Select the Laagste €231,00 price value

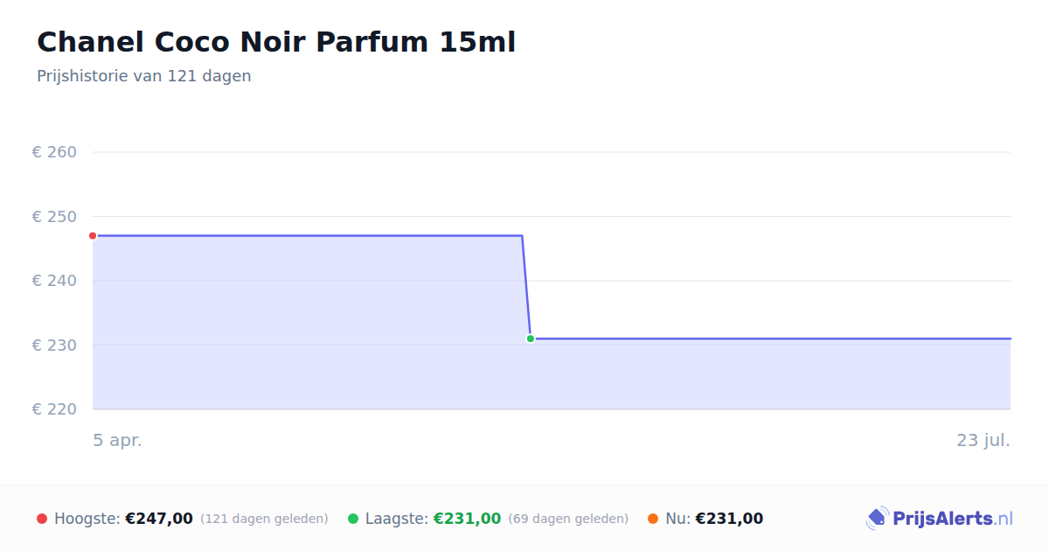[467, 519]
